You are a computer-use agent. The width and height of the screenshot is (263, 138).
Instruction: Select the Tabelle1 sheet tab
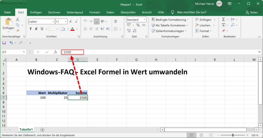pos(26,130)
